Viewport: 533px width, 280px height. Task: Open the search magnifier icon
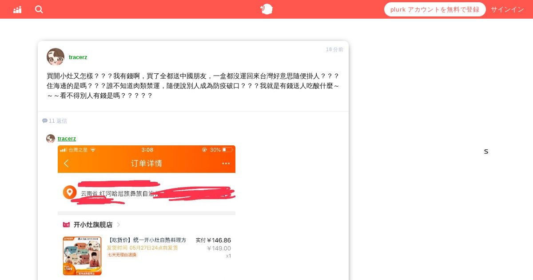pyautogui.click(x=39, y=9)
